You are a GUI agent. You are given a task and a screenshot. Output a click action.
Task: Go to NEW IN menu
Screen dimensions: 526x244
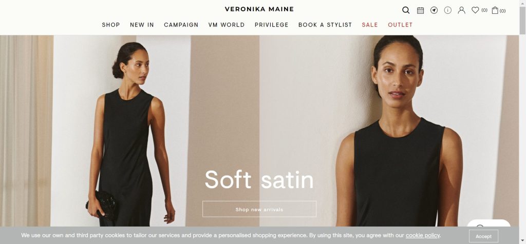click(x=142, y=25)
